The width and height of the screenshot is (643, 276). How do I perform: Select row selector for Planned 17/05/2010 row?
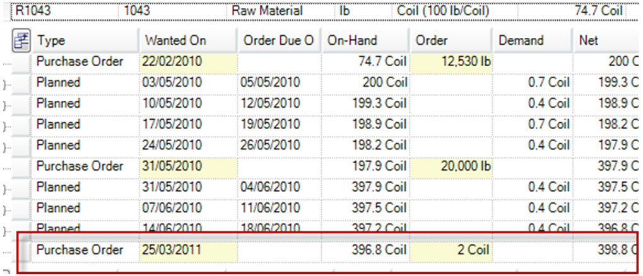coord(22,124)
